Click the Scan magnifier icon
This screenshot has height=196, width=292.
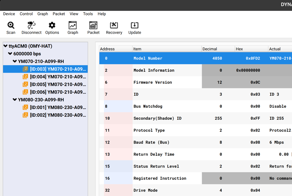[11, 25]
